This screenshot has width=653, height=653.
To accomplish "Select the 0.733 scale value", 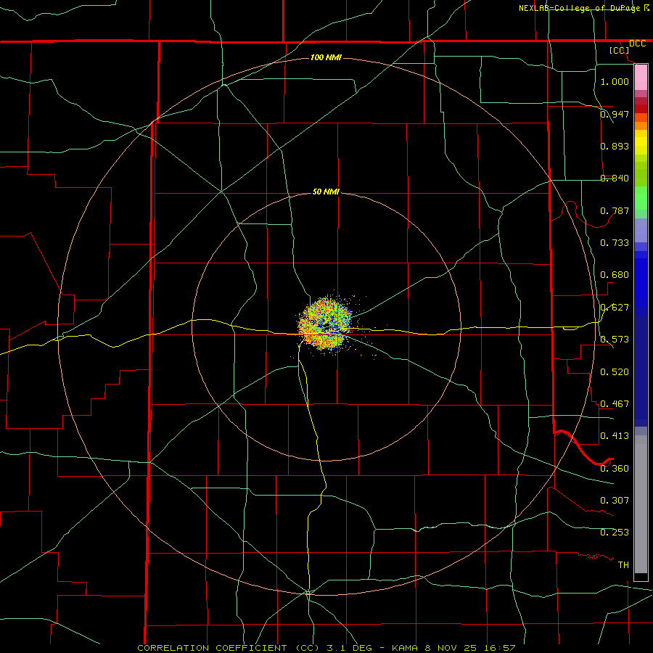I will click(x=615, y=242).
